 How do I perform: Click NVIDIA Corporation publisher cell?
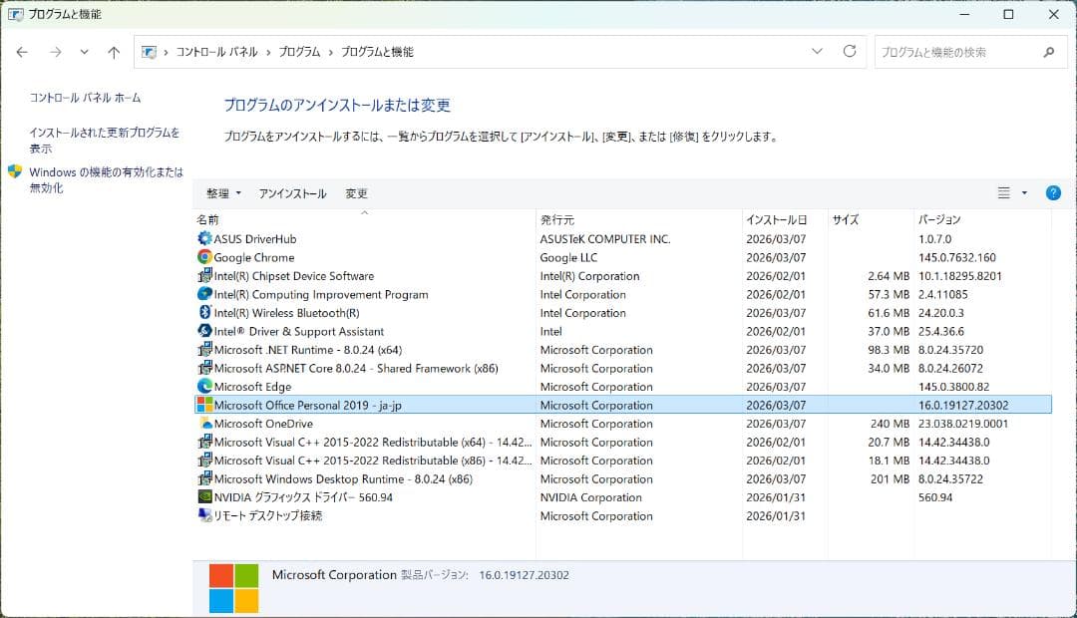click(x=590, y=497)
